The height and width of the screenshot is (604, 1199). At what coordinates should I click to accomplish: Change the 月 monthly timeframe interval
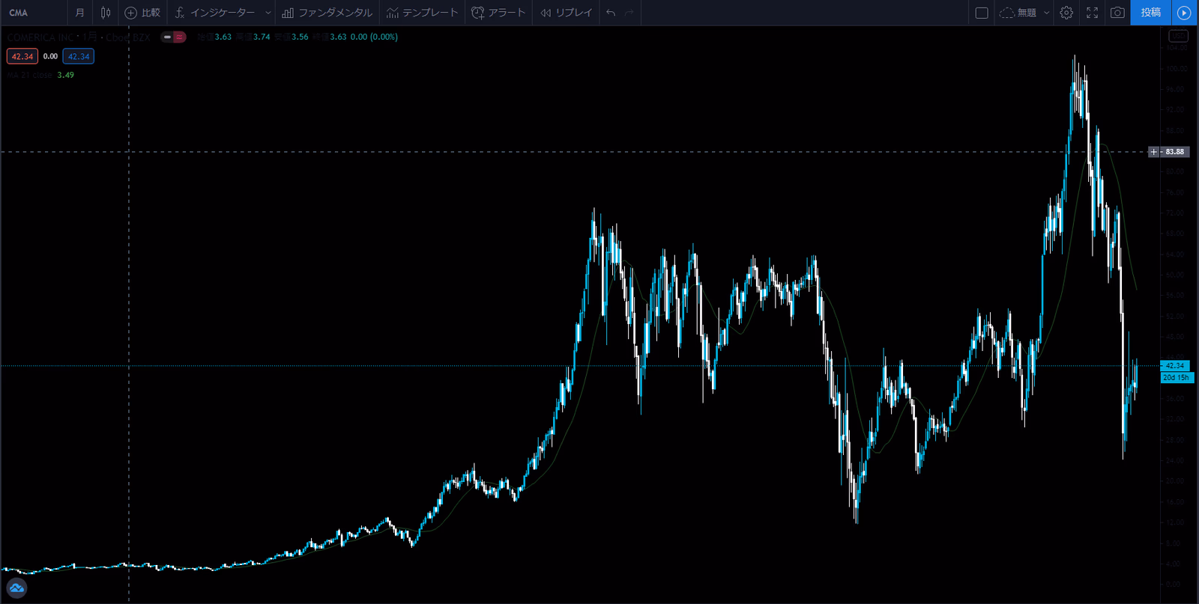click(79, 13)
